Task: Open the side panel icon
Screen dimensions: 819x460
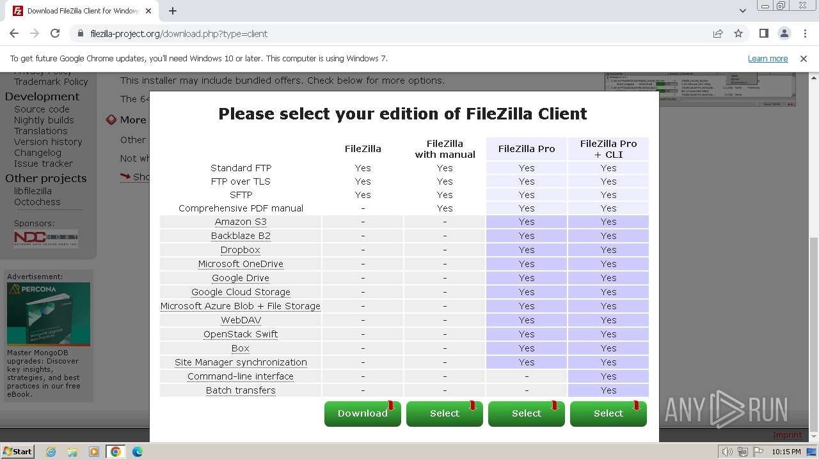Action: 764,34
